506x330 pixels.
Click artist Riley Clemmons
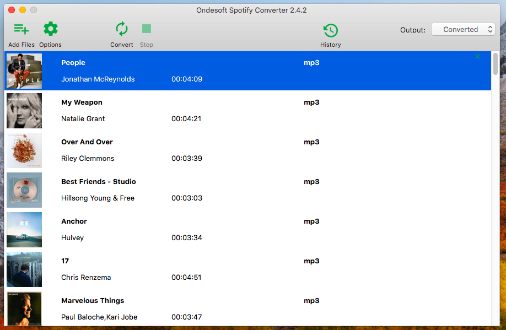coord(88,158)
